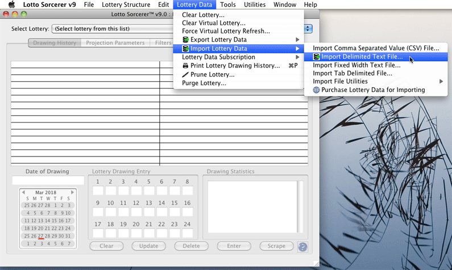Select Import Tab Delimited File...
This screenshot has width=452, height=270.
click(376, 73)
